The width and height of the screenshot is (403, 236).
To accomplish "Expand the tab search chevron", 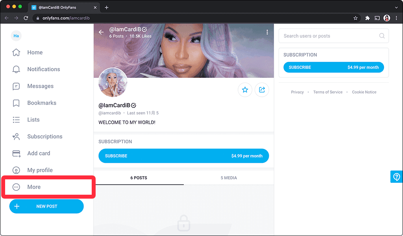I will pos(396,7).
